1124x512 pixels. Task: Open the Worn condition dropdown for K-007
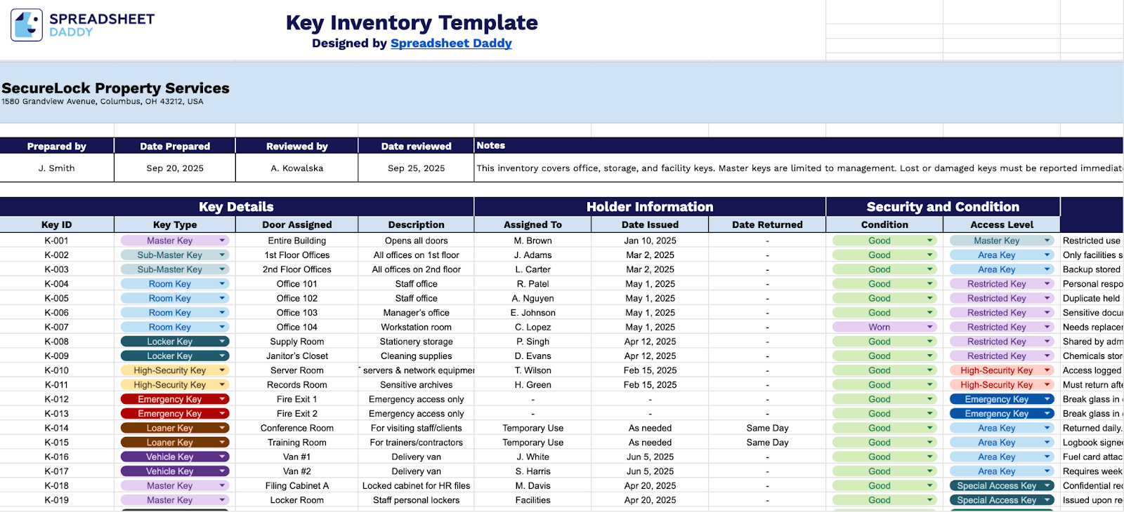[x=931, y=326]
